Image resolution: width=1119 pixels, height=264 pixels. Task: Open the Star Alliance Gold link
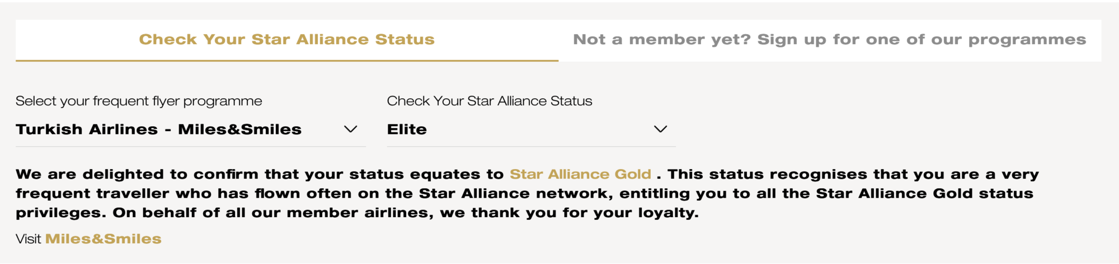(x=580, y=174)
